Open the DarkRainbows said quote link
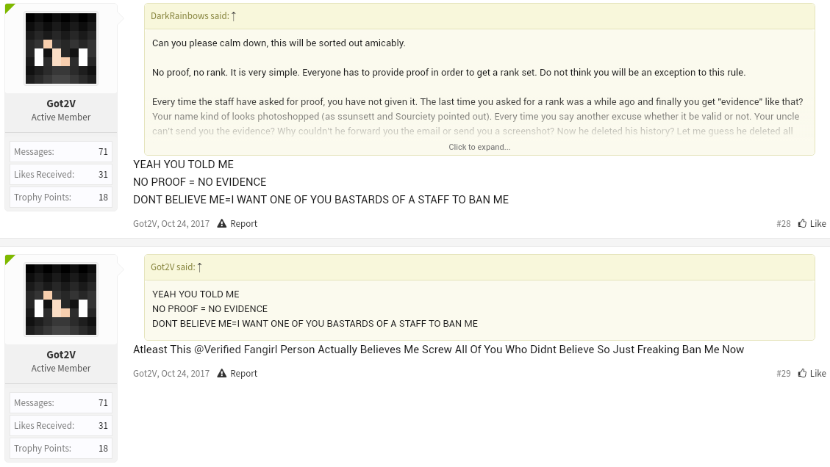Image resolution: width=830 pixels, height=467 pixels. click(190, 16)
